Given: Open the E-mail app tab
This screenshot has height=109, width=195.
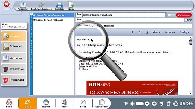Looking at the screenshot, I should [28, 103].
